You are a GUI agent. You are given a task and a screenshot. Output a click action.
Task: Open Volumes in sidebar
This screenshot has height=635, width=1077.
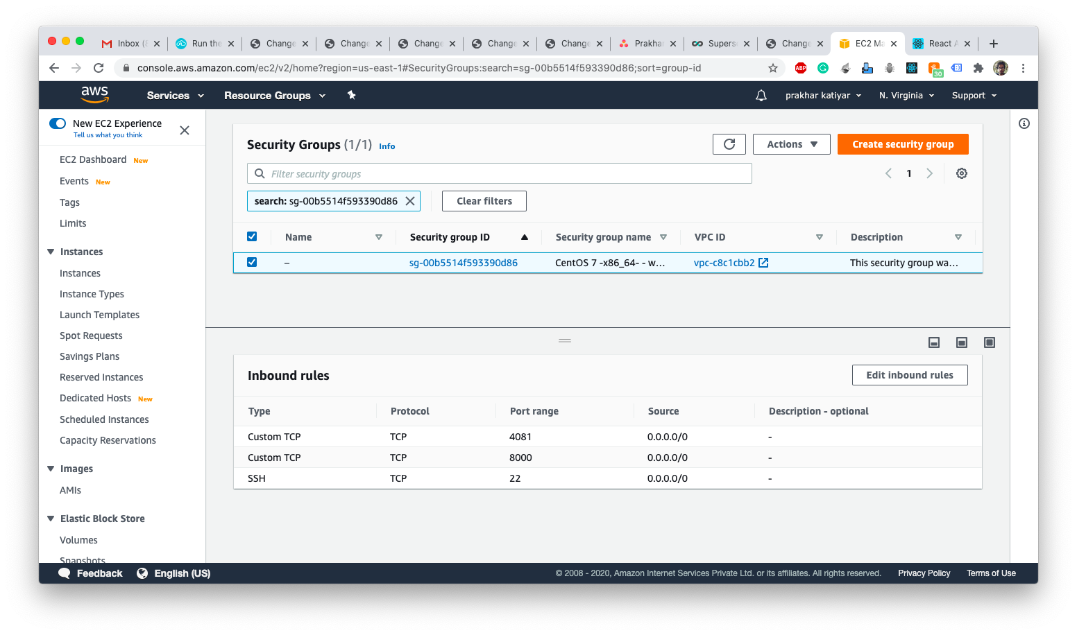click(x=78, y=540)
